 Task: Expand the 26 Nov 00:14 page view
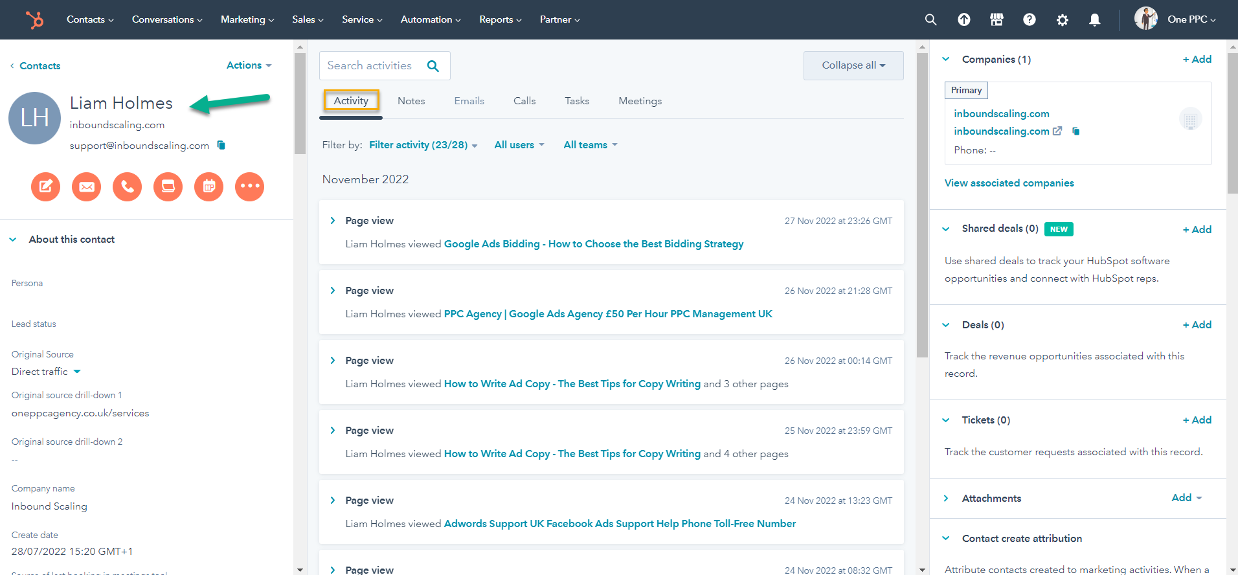tap(333, 361)
